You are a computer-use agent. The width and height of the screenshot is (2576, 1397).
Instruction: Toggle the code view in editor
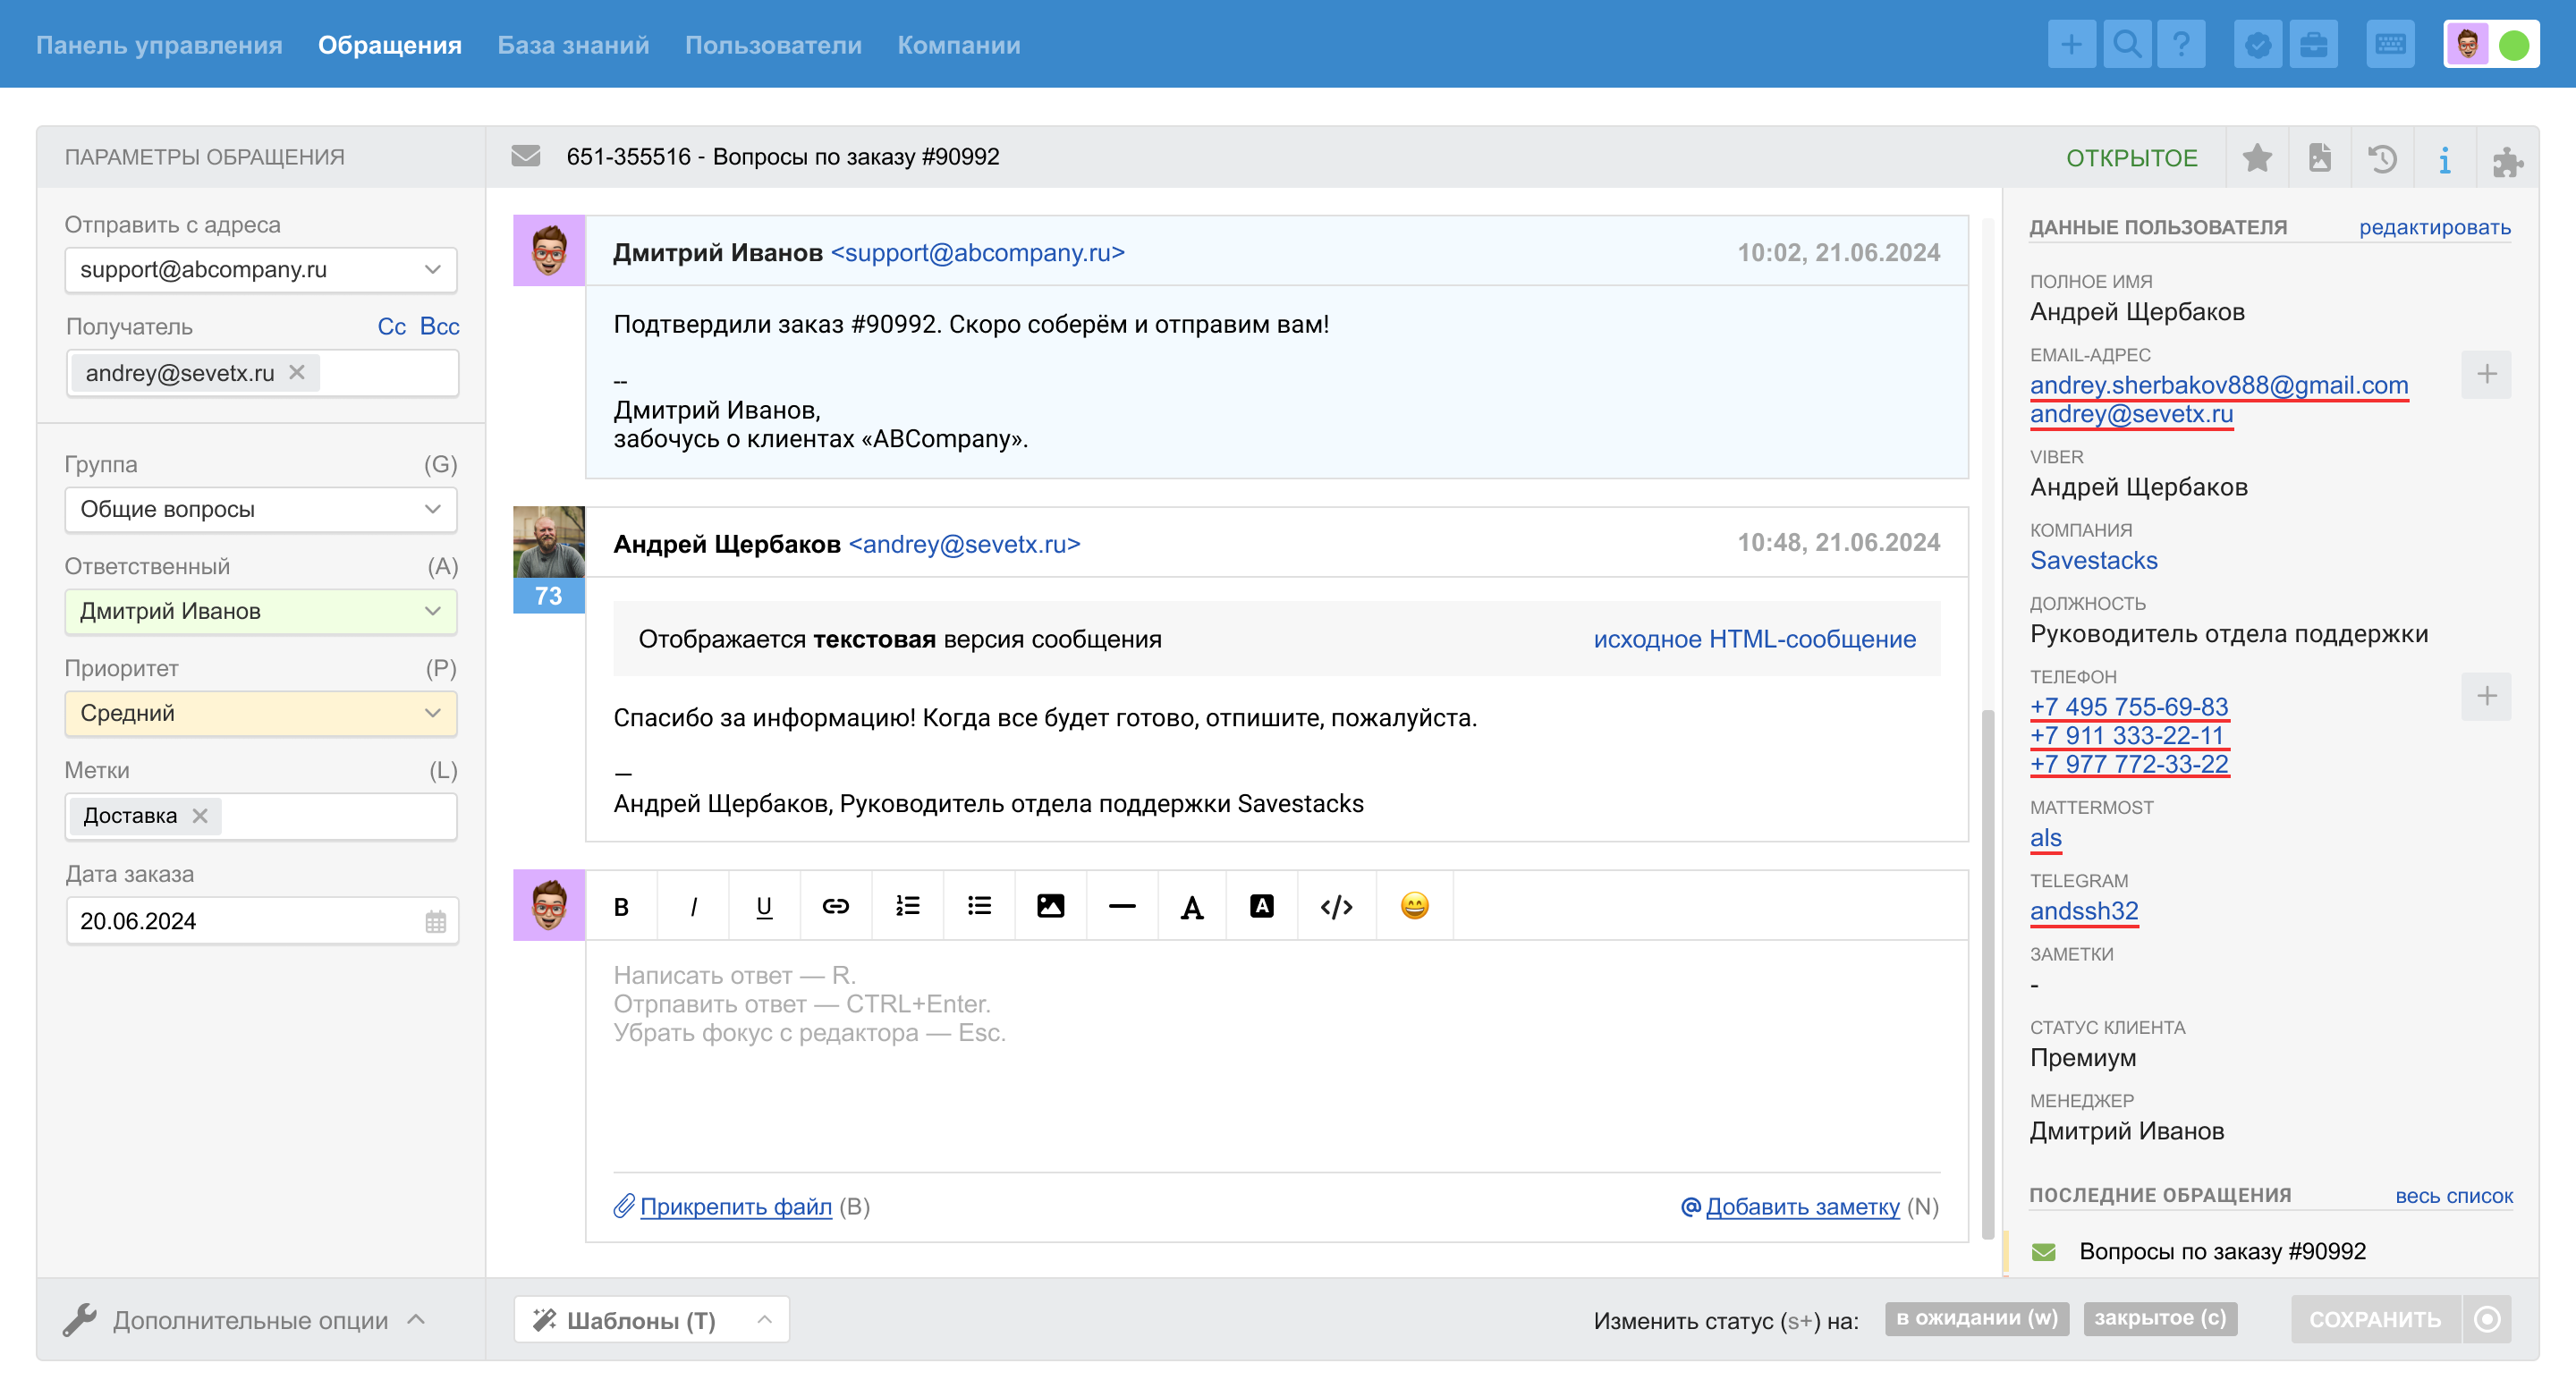pyautogui.click(x=1336, y=906)
